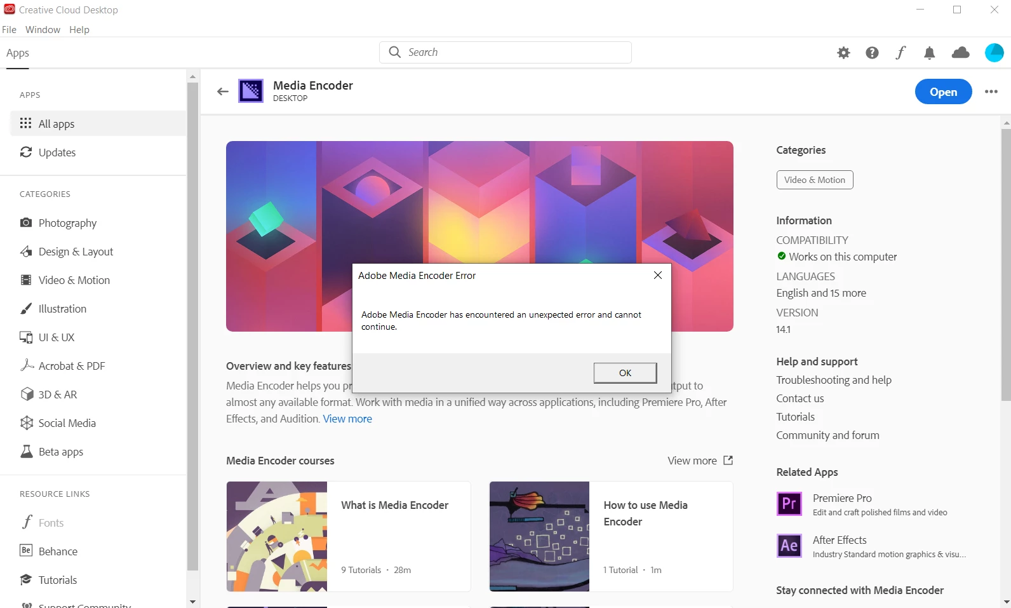
Task: Select All apps in sidebar
Action: 98,123
